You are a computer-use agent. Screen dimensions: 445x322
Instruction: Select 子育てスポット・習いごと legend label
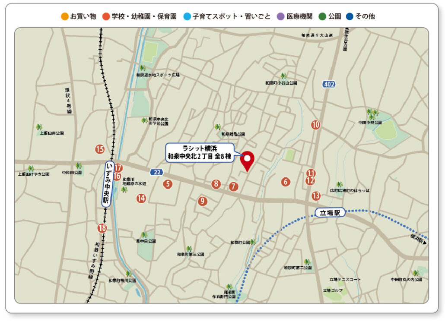point(231,16)
